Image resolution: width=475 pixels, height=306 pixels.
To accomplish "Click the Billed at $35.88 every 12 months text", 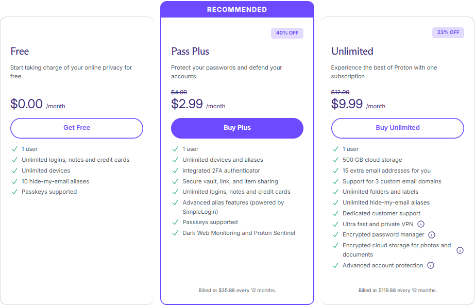I will tap(237, 290).
